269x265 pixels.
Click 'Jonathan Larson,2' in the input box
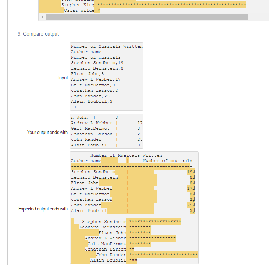[94, 90]
